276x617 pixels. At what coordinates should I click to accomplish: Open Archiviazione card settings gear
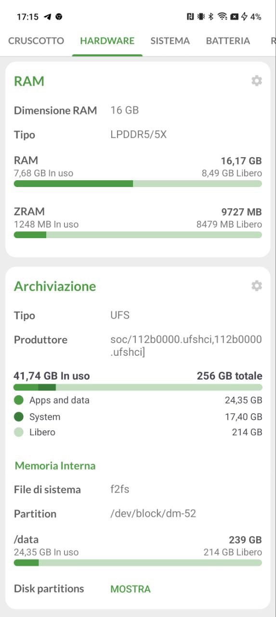[x=257, y=286]
